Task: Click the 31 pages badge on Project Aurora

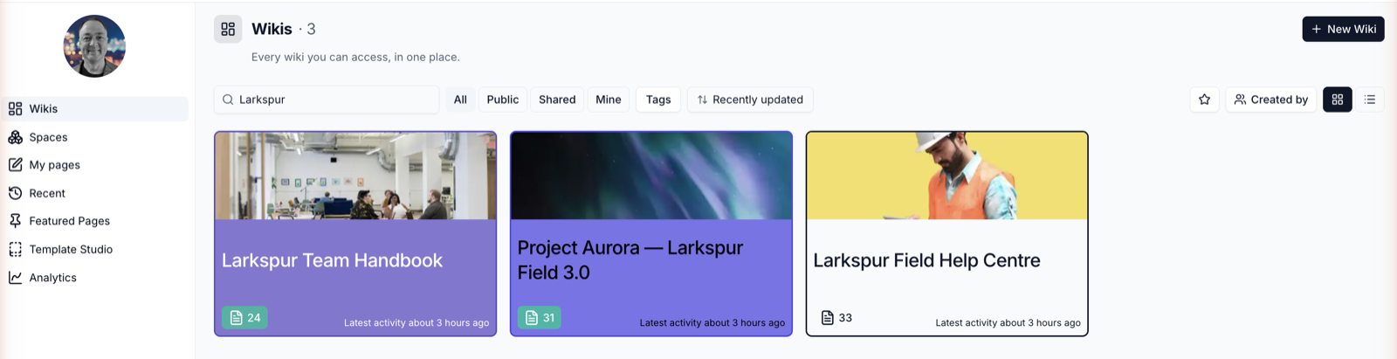Action: click(540, 318)
